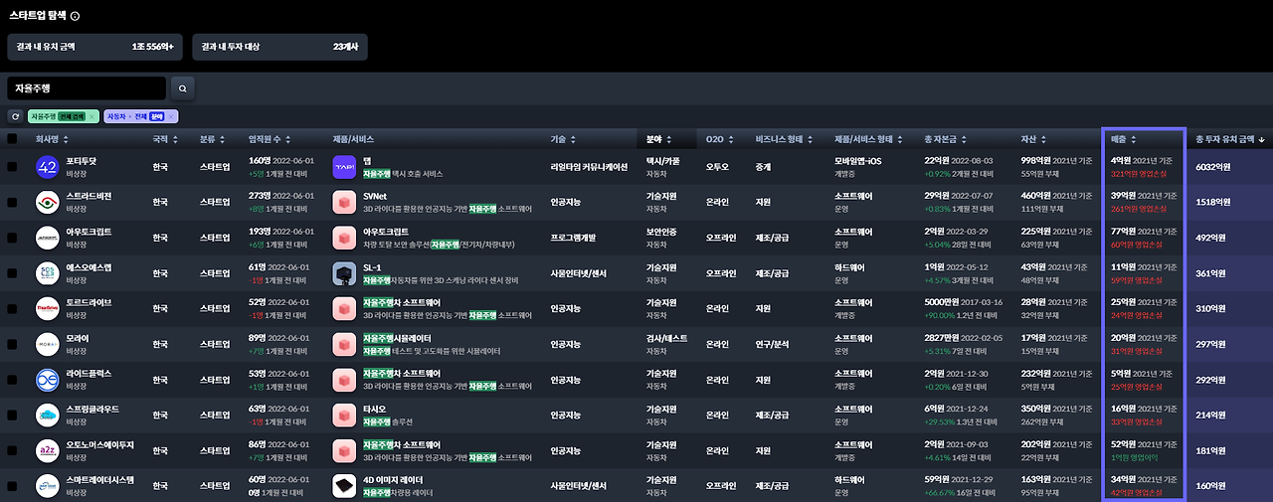Click the 모라이 company logo
This screenshot has width=1273, height=502.
point(47,344)
